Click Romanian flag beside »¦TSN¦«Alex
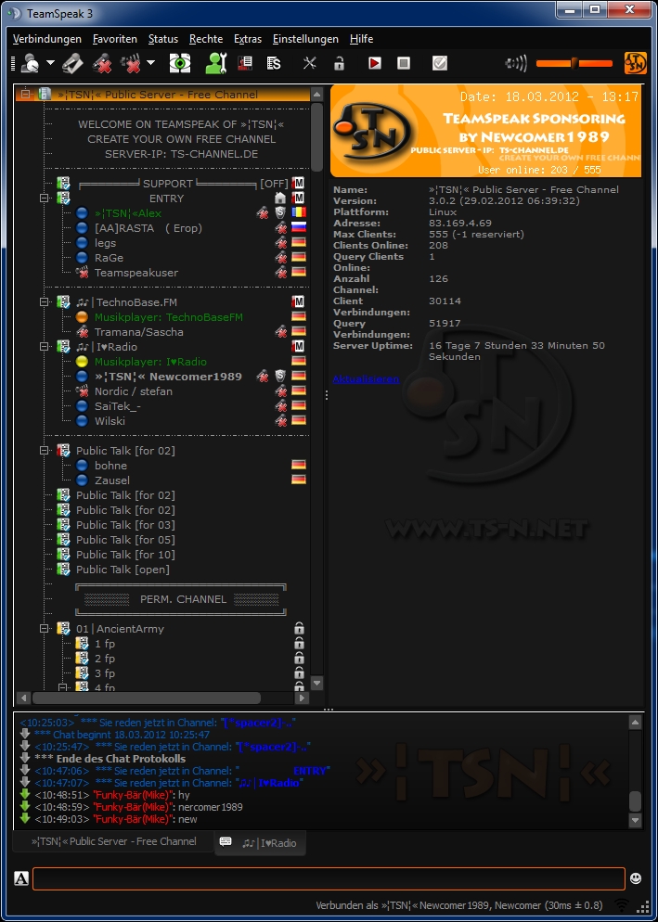 pyautogui.click(x=299, y=212)
